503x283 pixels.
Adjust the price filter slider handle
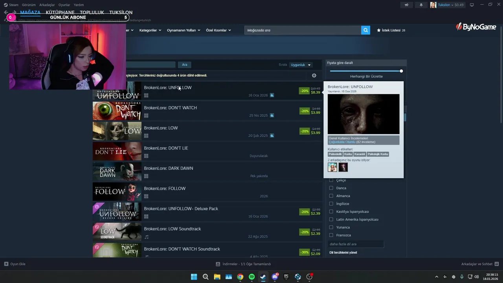[x=401, y=71]
